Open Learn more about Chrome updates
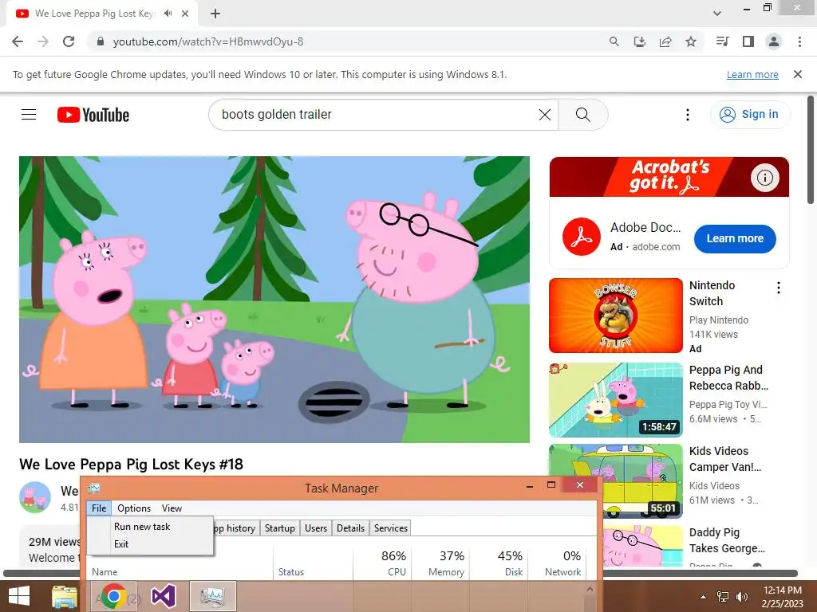 [x=752, y=74]
